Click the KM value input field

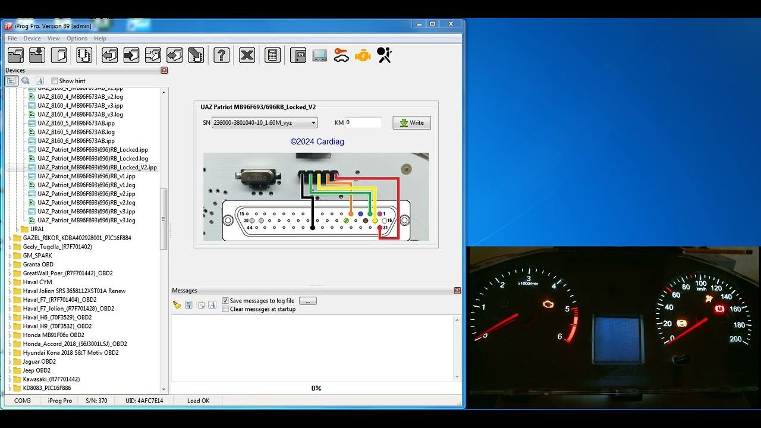point(363,123)
